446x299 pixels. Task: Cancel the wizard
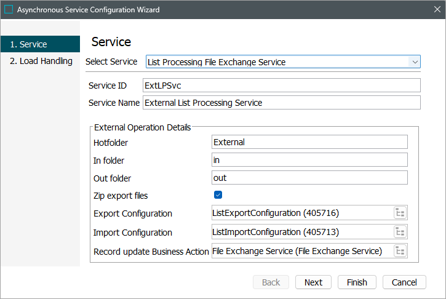pos(404,282)
